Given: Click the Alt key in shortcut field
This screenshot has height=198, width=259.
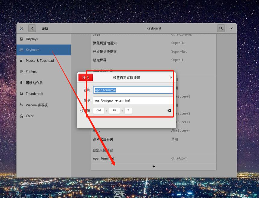Looking at the screenshot, I should coord(114,110).
